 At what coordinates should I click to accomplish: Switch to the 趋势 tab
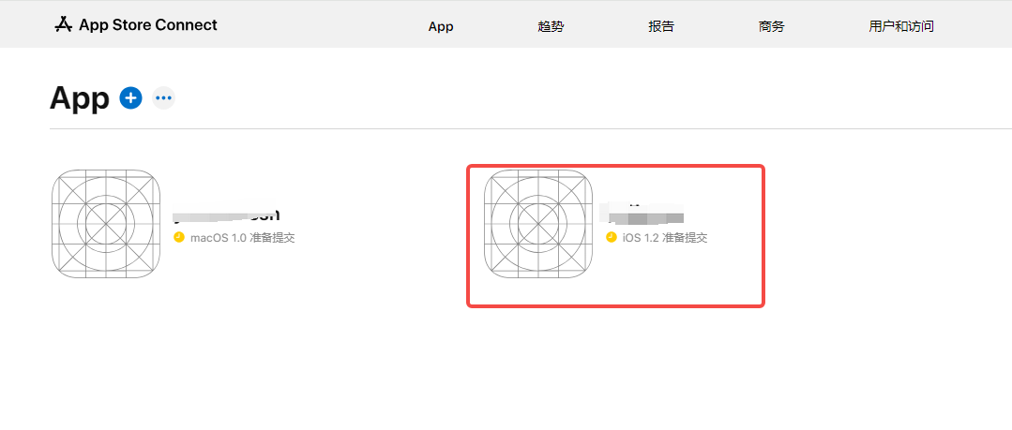(551, 26)
